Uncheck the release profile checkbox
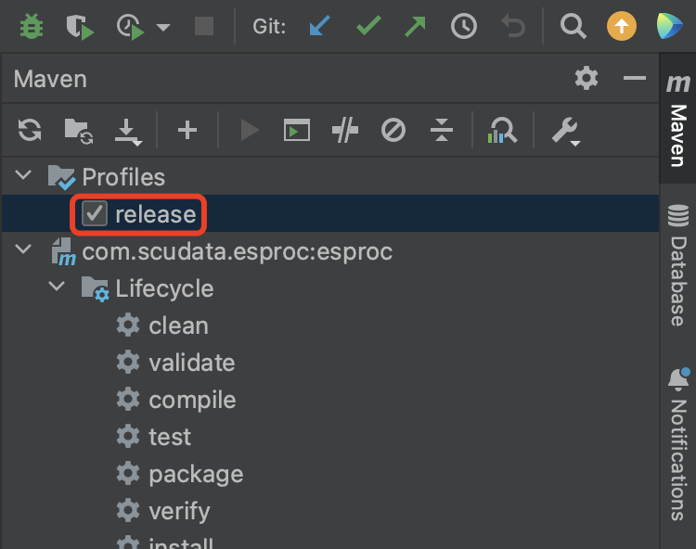Viewport: 696px width, 549px height. click(x=95, y=214)
